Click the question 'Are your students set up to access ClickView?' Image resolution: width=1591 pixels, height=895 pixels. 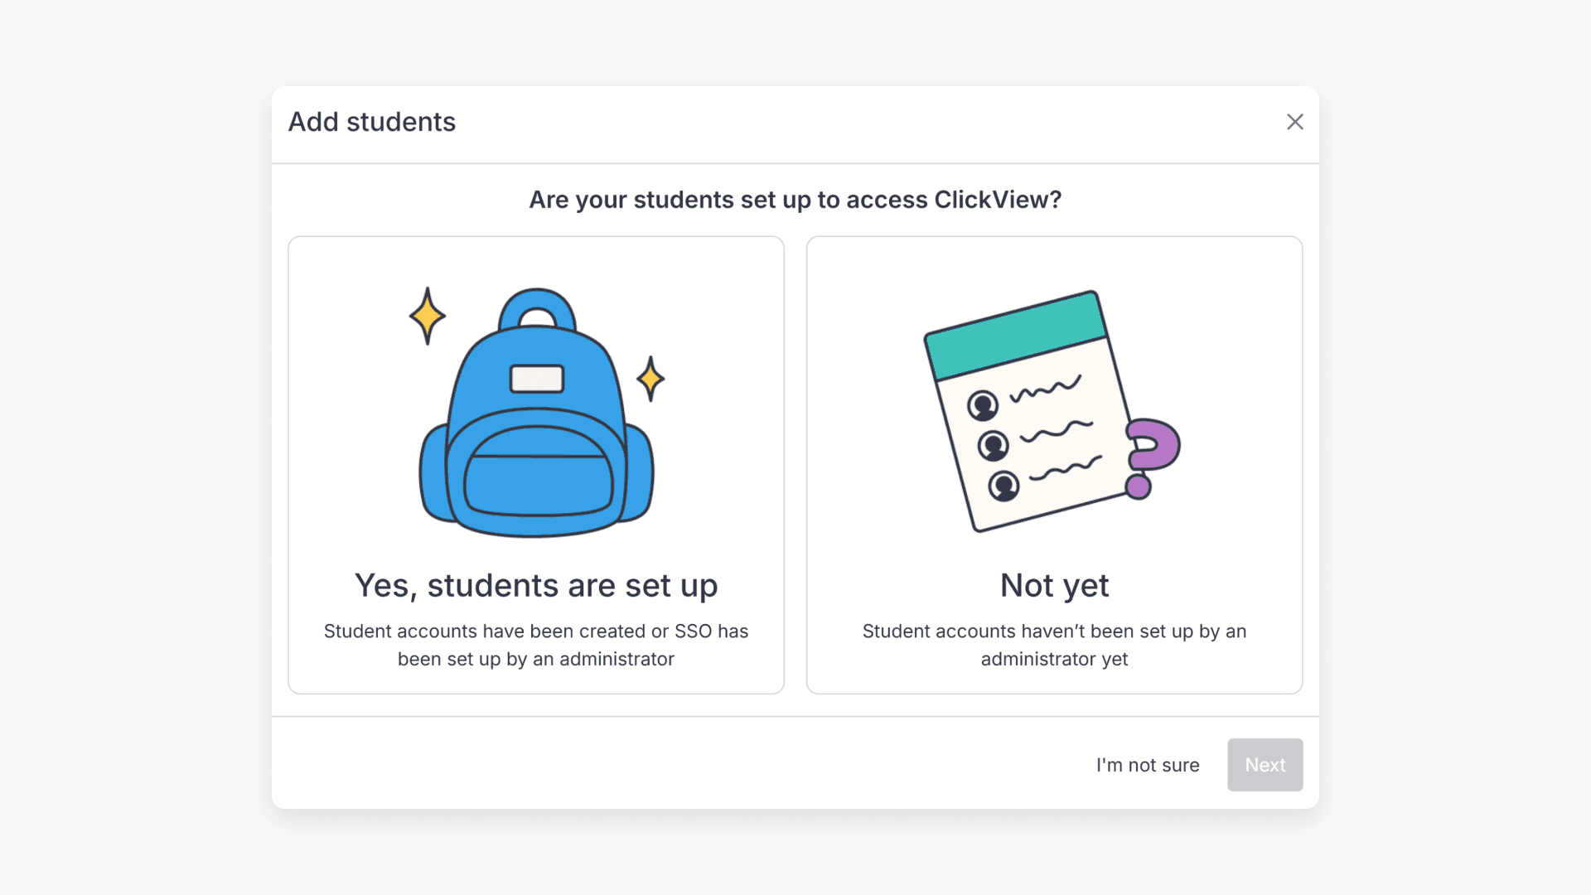click(x=795, y=200)
